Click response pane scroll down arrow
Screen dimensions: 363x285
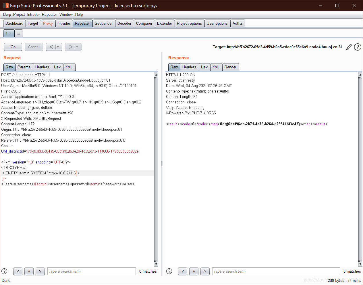(360, 264)
